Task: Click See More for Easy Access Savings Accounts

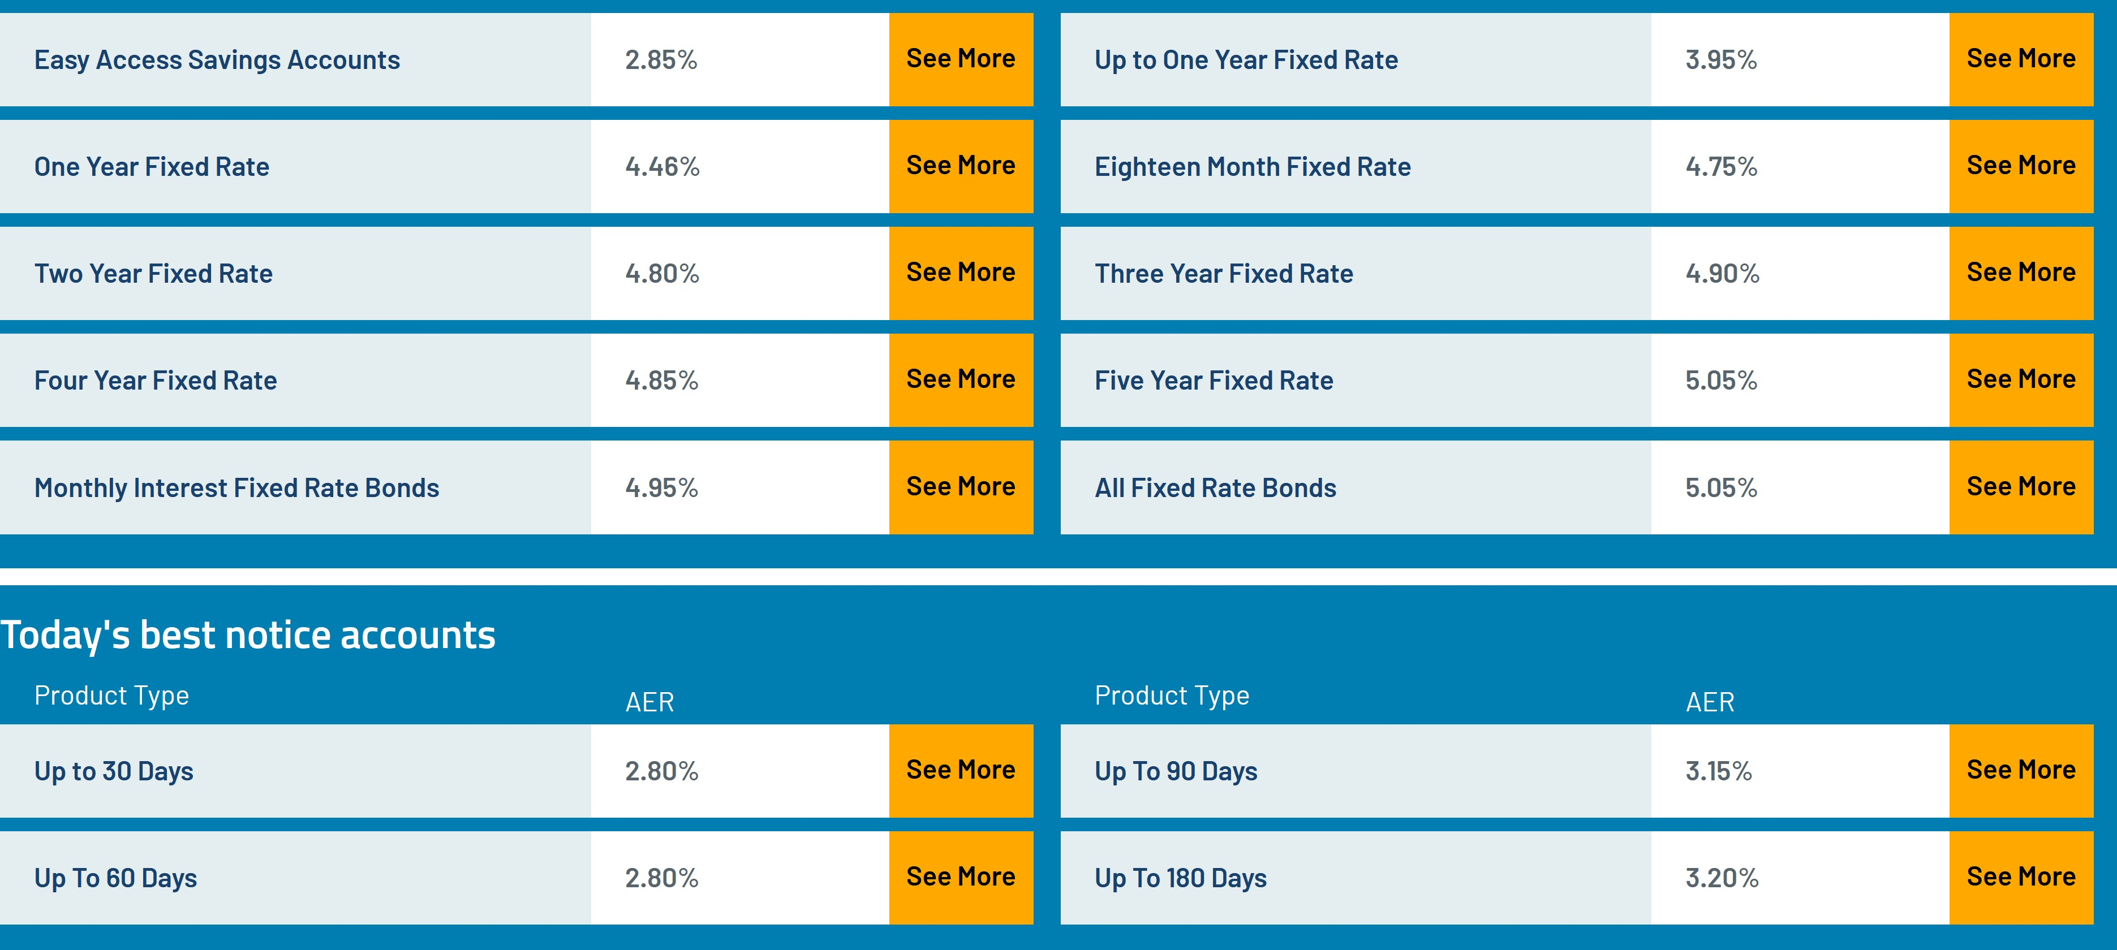Action: (961, 59)
